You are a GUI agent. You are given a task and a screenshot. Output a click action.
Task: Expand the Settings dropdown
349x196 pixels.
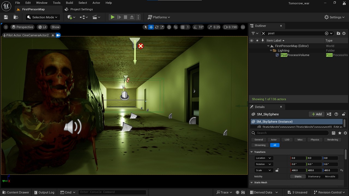click(335, 17)
